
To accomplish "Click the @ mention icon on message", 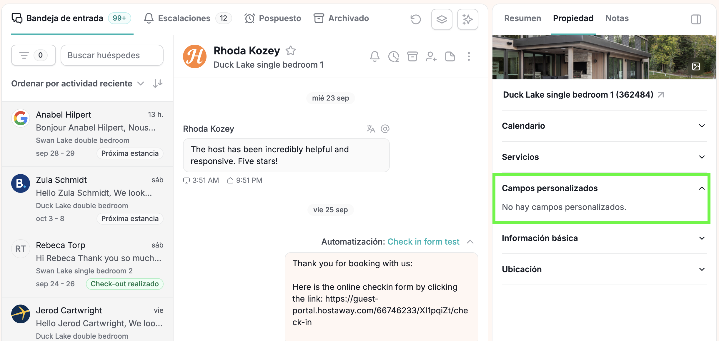I will (385, 129).
